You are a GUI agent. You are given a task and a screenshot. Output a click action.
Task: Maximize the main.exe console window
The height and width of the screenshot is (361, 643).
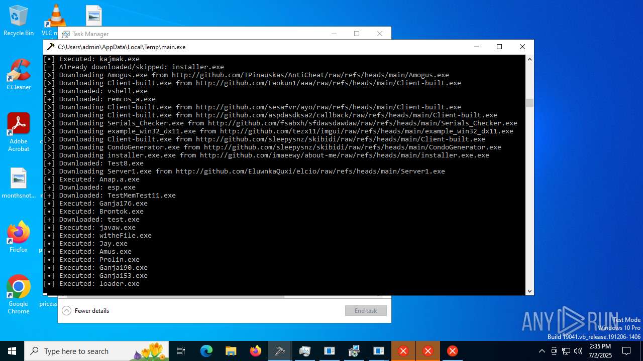[499, 47]
